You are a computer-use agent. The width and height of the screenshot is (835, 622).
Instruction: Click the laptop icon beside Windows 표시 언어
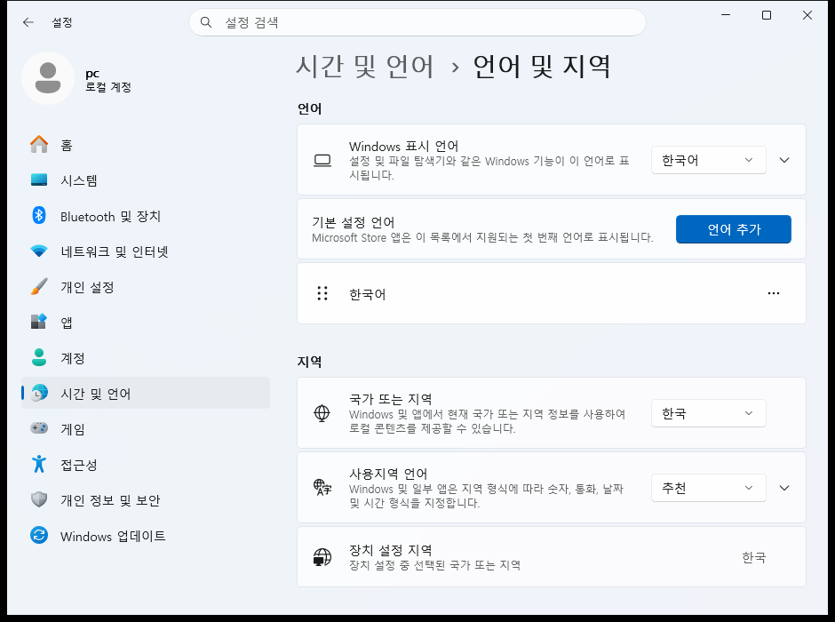[322, 160]
